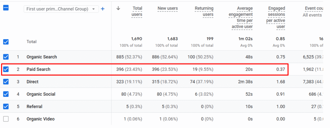Click total average engagement time 1m 02s
Viewport: 330px width, 128px height.
(245, 39)
